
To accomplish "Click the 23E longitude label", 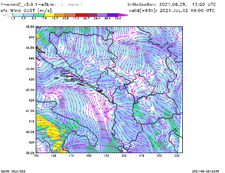I will click(177, 156).
